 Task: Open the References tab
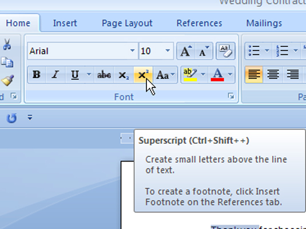[199, 23]
